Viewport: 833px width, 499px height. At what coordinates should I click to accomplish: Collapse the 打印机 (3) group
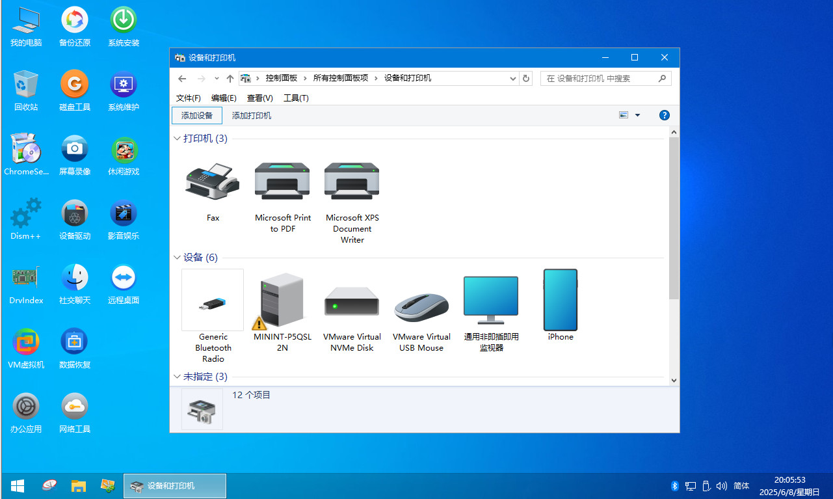pyautogui.click(x=177, y=139)
